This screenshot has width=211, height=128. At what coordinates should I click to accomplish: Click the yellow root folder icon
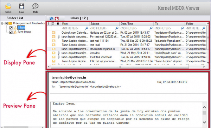coord(10,23)
